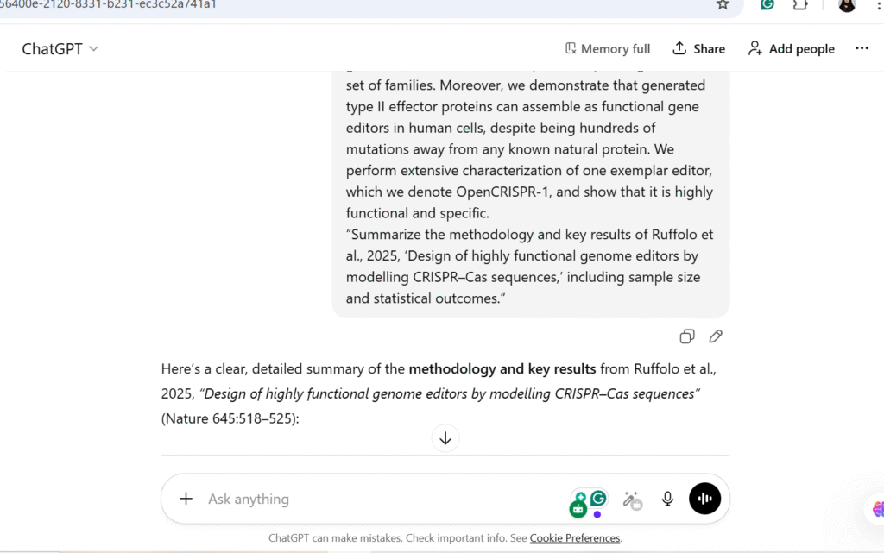Click the '(Nature 645:518–525):' citation text
Screen dimensions: 884x553
230,418
